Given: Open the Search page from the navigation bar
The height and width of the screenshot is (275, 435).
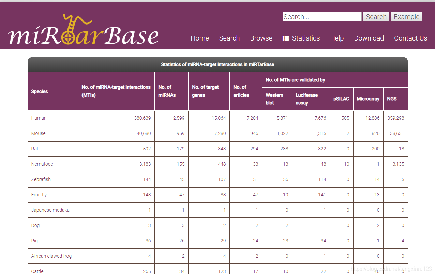Looking at the screenshot, I should tap(229, 38).
